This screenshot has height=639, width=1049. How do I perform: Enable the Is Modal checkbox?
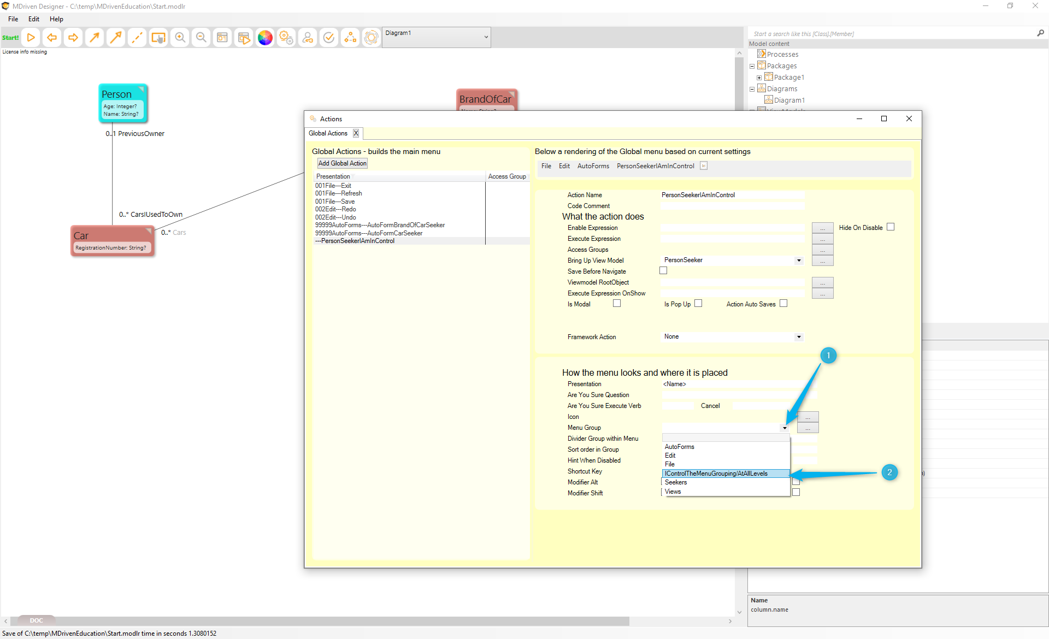coord(617,304)
